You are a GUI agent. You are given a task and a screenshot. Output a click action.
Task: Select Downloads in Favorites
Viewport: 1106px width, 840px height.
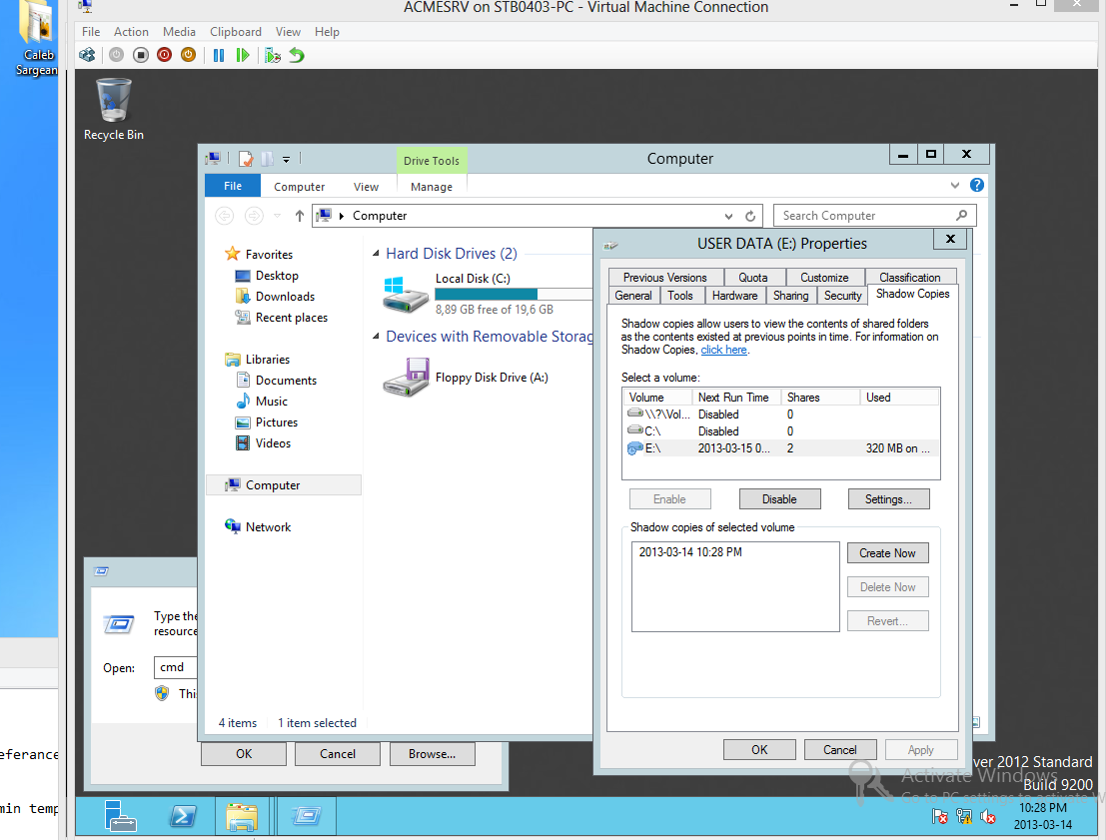coord(285,297)
